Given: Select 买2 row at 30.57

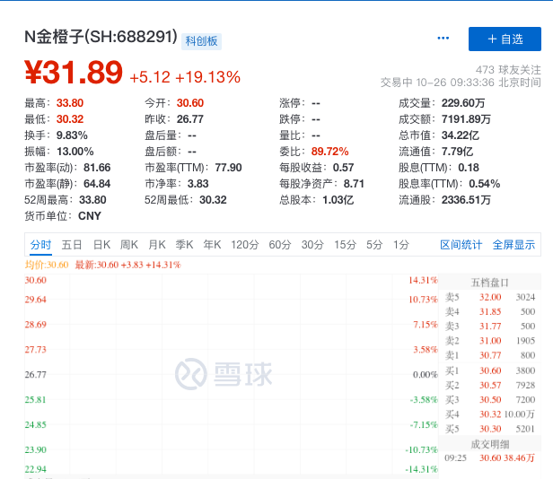Looking at the screenshot, I should click(x=490, y=385).
